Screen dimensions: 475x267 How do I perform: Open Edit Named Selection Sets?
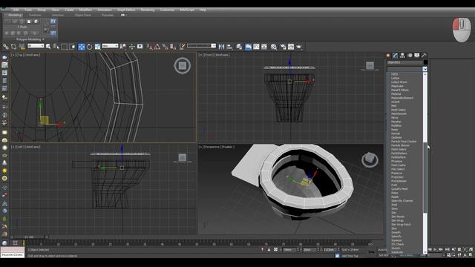click(182, 47)
